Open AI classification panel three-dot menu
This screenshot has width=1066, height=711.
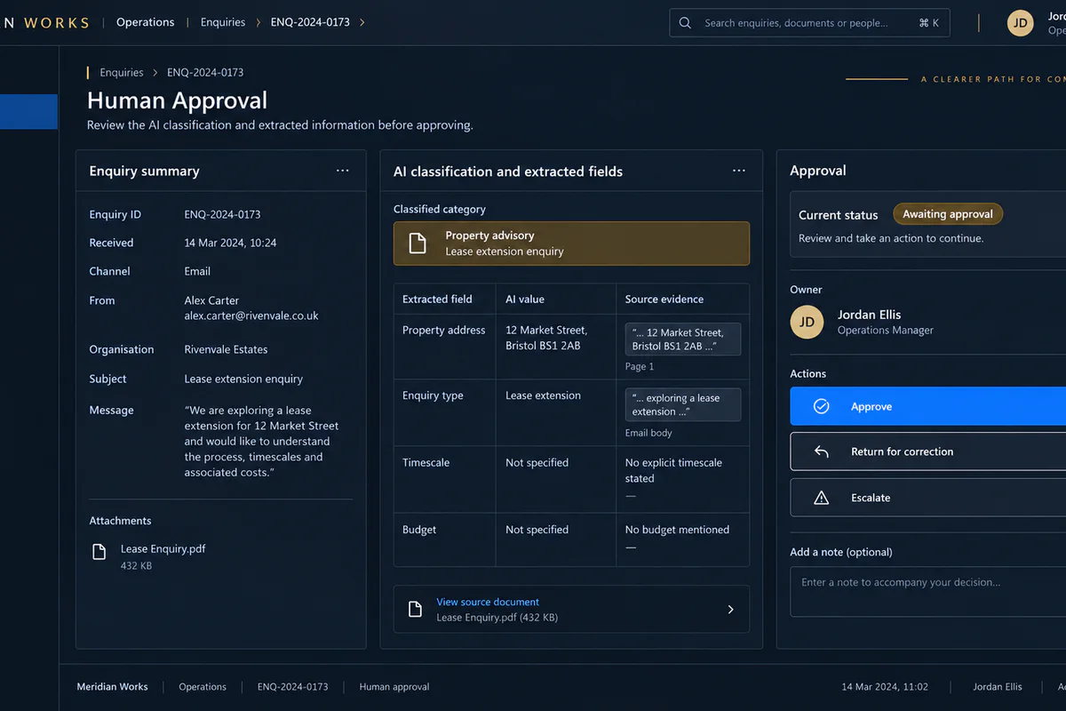pyautogui.click(x=739, y=171)
